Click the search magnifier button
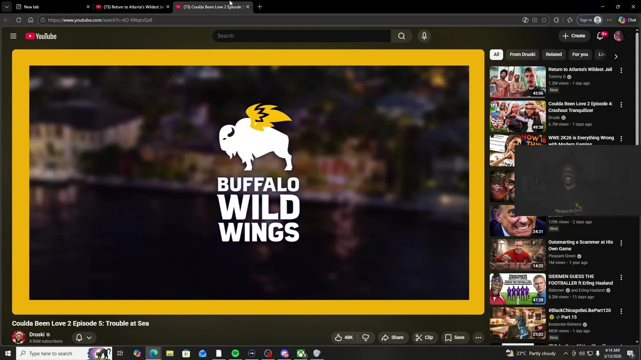641x360 pixels. pyautogui.click(x=402, y=36)
